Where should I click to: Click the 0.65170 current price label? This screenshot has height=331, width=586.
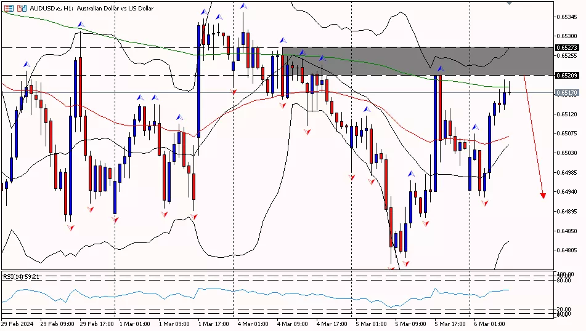point(567,92)
